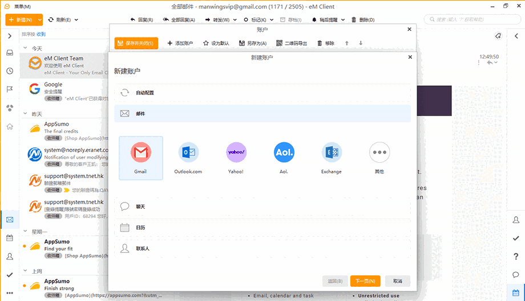Click 标记(K) mark in toolbar
Viewport: 525px width, 301px height.
coord(255,20)
